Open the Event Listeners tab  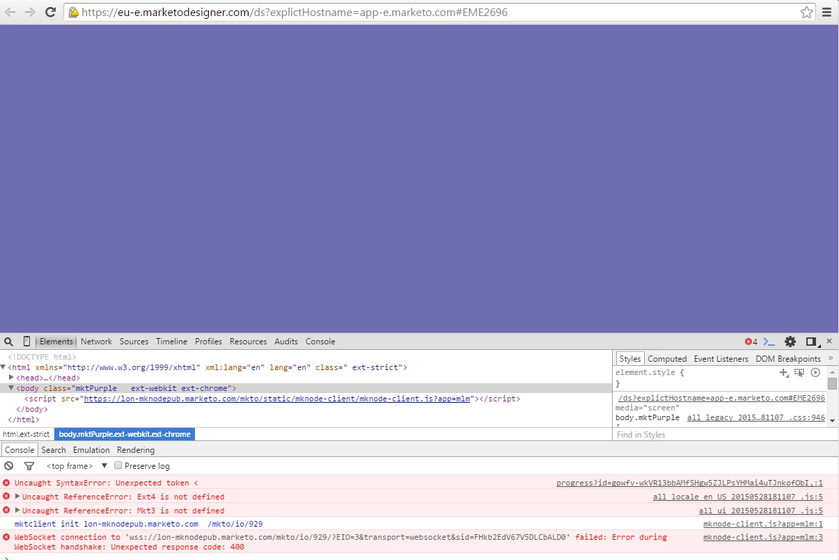721,359
